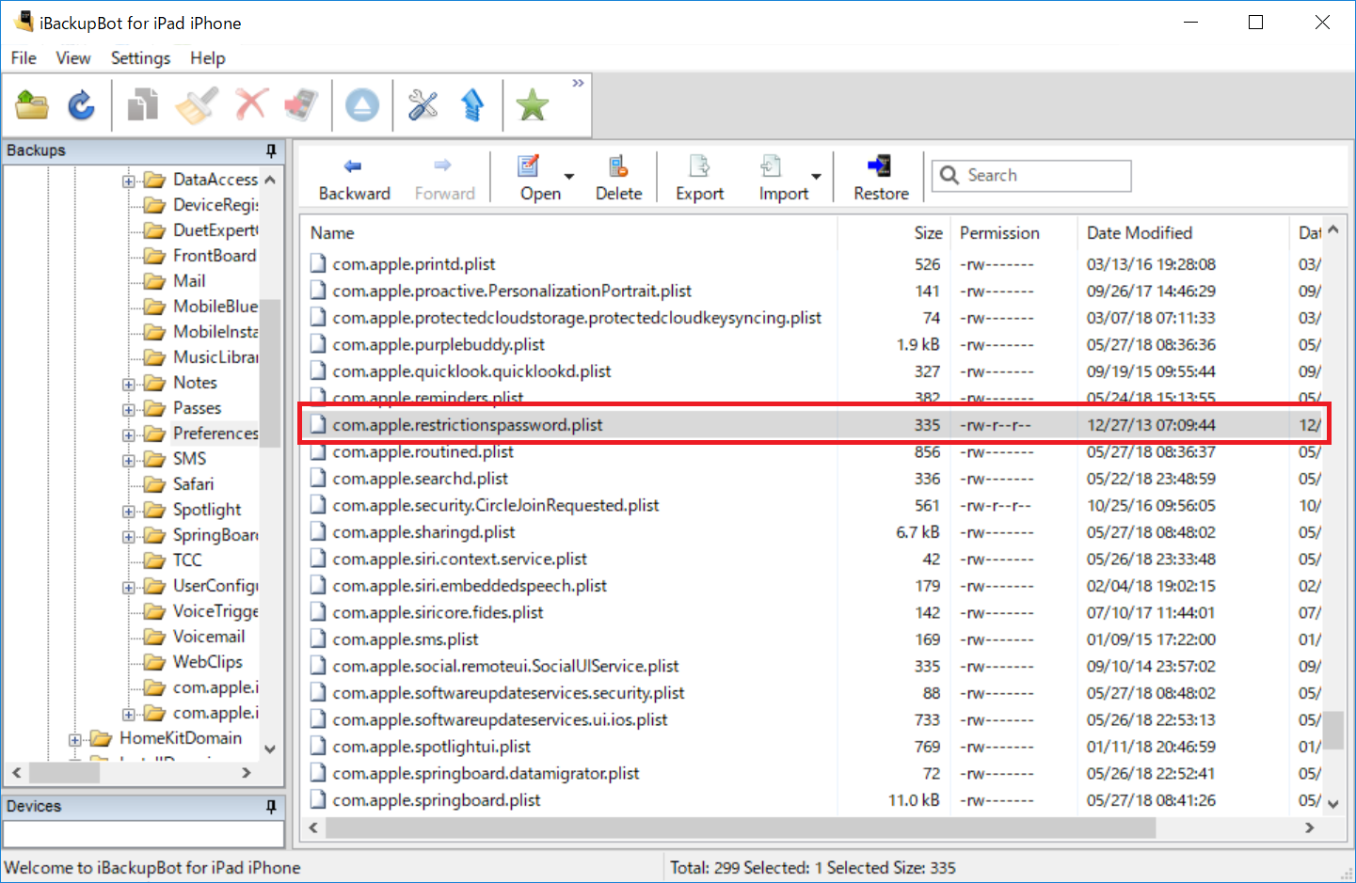Open the dropdown arrow beside the Import button
Screen dimensions: 1356x883
point(816,177)
